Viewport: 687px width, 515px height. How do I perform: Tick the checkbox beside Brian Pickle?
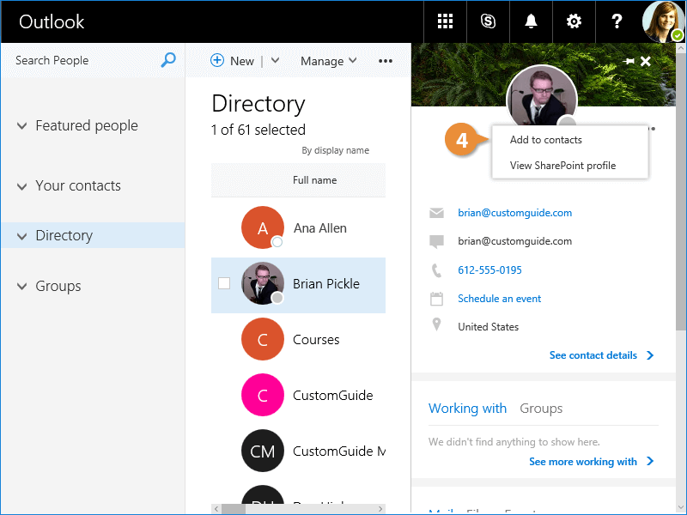click(x=224, y=283)
